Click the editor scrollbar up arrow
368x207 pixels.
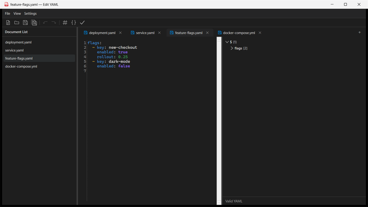point(219,39)
